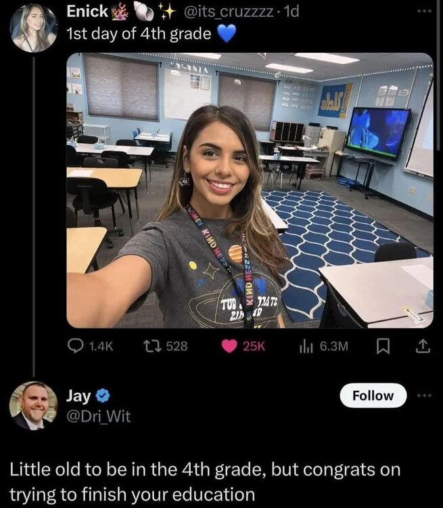This screenshot has width=443, height=508.
Task: Open the reply comments on Enick's tweet
Action: (90, 346)
